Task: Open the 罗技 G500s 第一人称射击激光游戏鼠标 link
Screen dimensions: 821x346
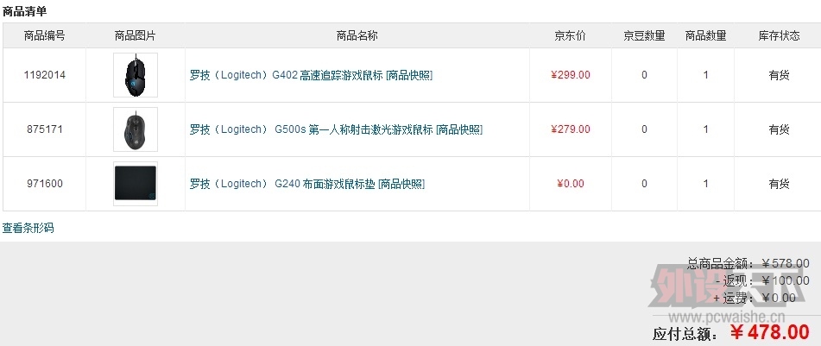Action: (x=311, y=129)
